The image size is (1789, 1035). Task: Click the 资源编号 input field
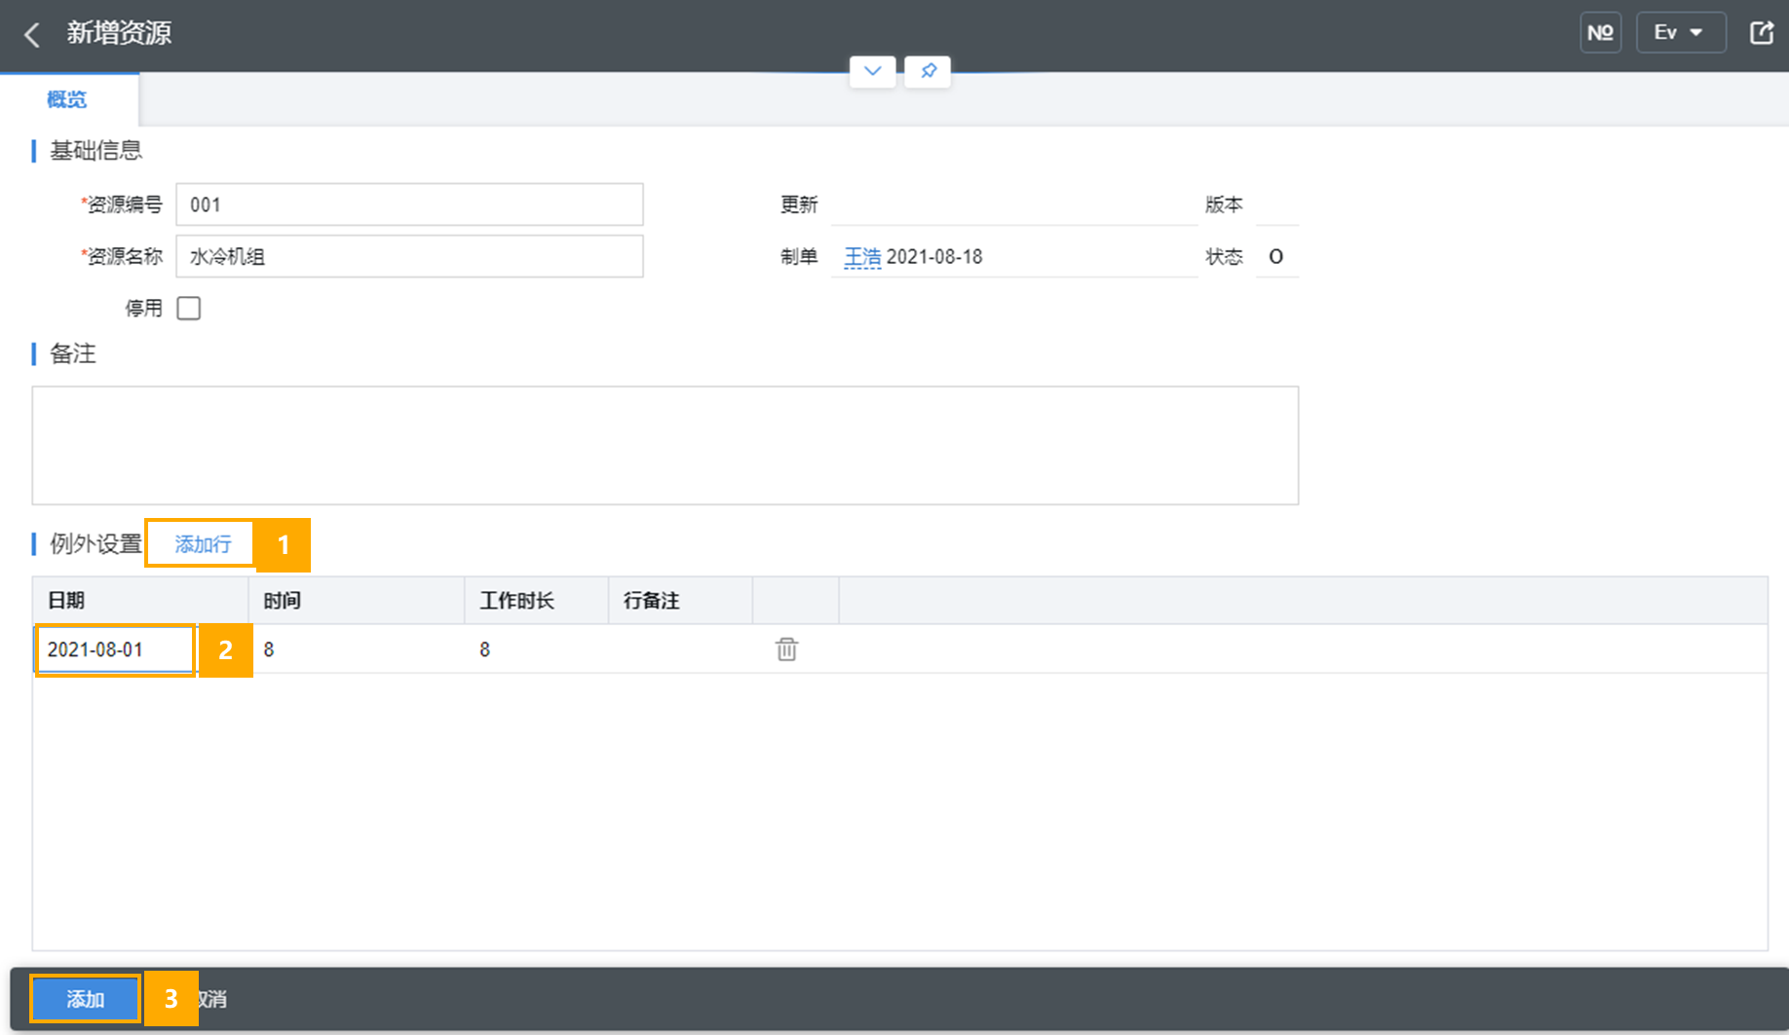tap(409, 204)
